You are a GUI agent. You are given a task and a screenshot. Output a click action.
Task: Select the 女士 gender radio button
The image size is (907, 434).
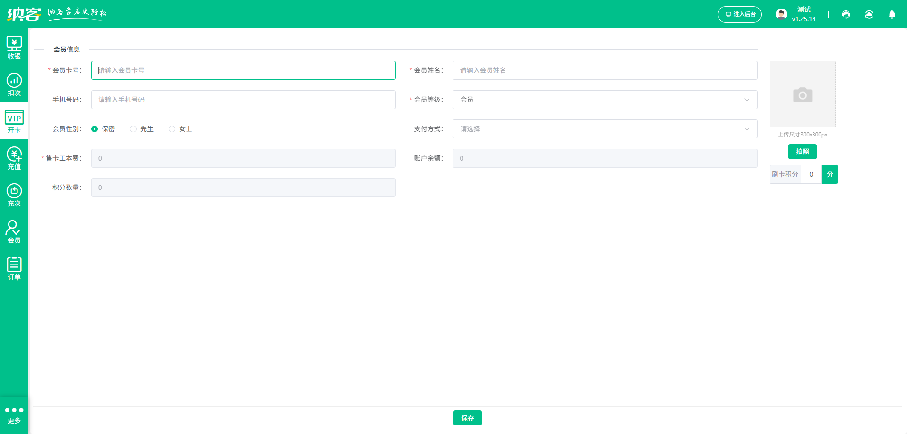point(172,129)
